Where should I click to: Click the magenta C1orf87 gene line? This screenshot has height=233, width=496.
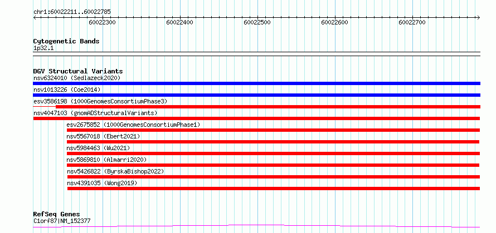click(256, 226)
